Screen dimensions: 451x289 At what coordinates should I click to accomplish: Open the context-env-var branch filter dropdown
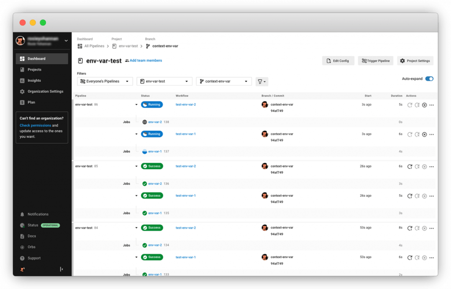[224, 81]
